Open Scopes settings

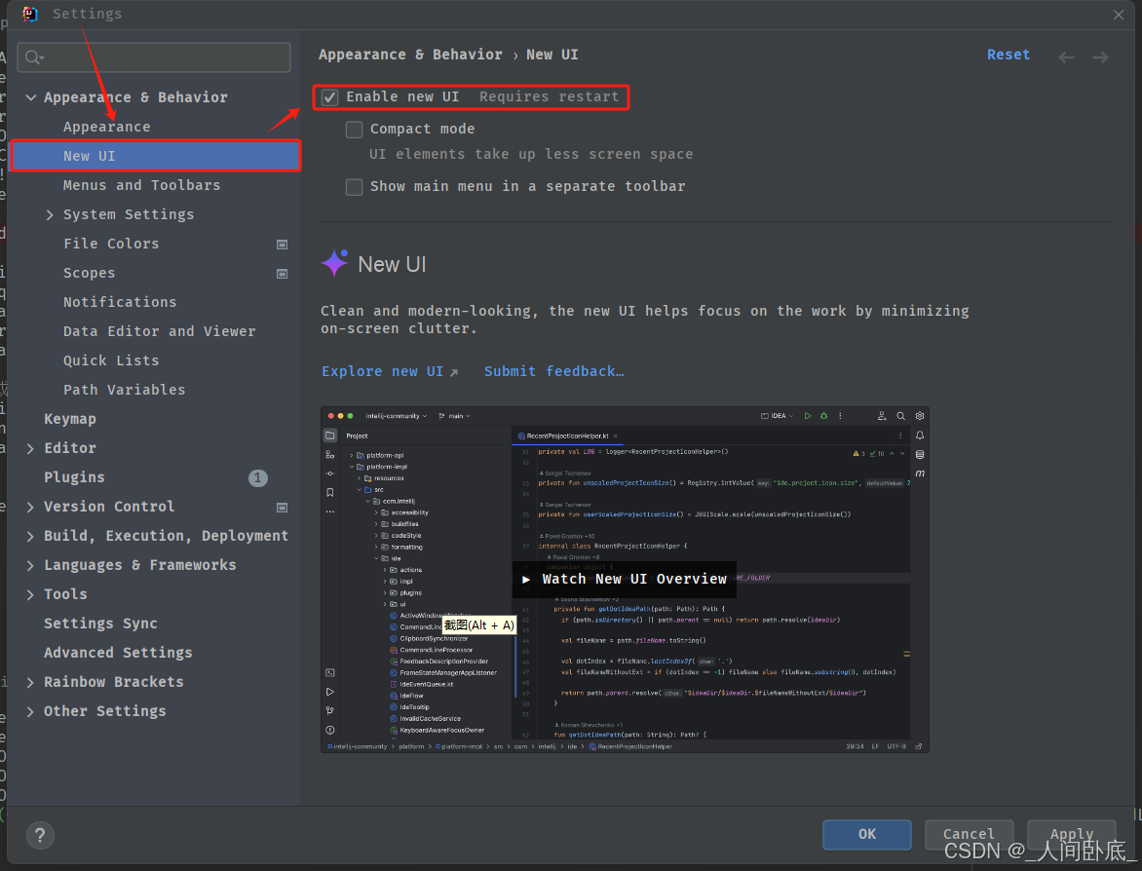(x=89, y=273)
